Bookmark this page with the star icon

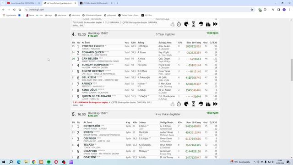(252, 10)
